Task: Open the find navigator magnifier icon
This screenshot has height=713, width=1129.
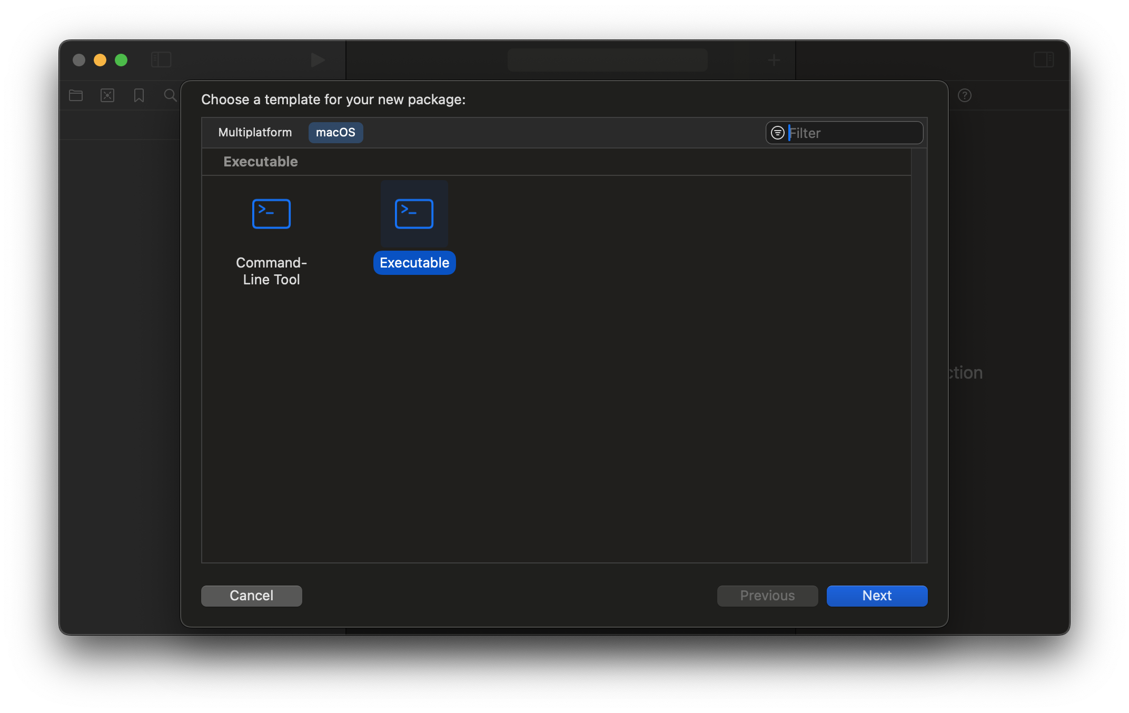Action: (x=170, y=95)
